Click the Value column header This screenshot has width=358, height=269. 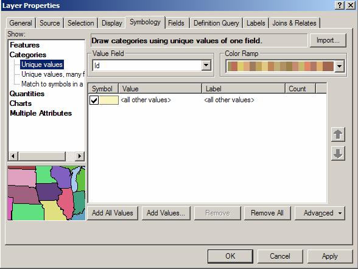pyautogui.click(x=160, y=88)
